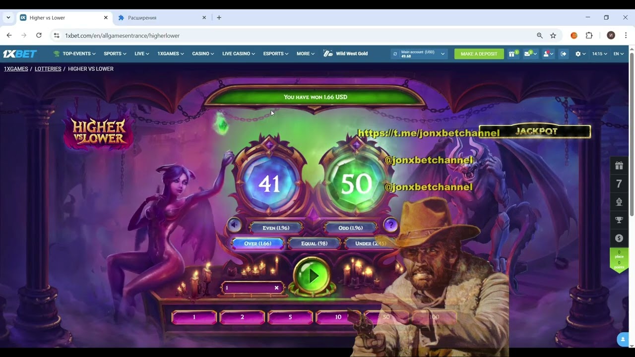Image resolution: width=635 pixels, height=357 pixels.
Task: Select the Over (1.66) bet option
Action: pyautogui.click(x=257, y=243)
